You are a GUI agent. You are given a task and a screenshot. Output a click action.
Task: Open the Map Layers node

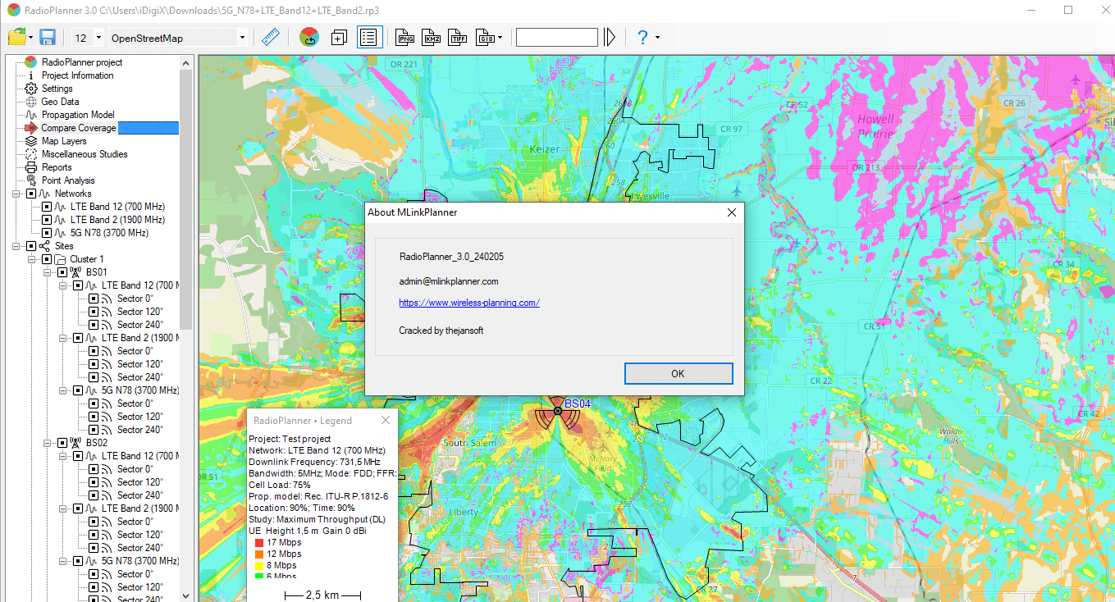[64, 141]
